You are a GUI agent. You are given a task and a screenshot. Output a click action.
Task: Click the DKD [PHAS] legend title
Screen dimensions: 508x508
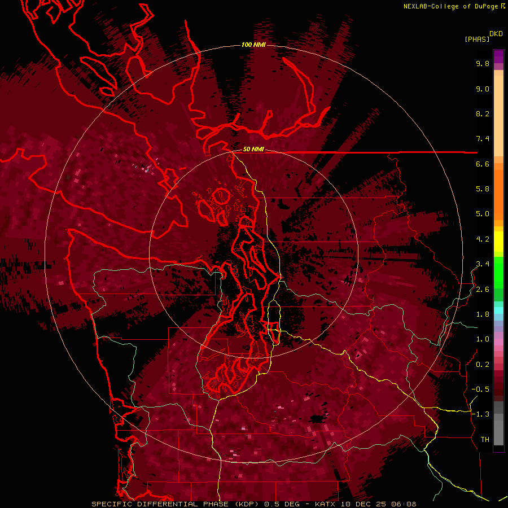tap(483, 37)
